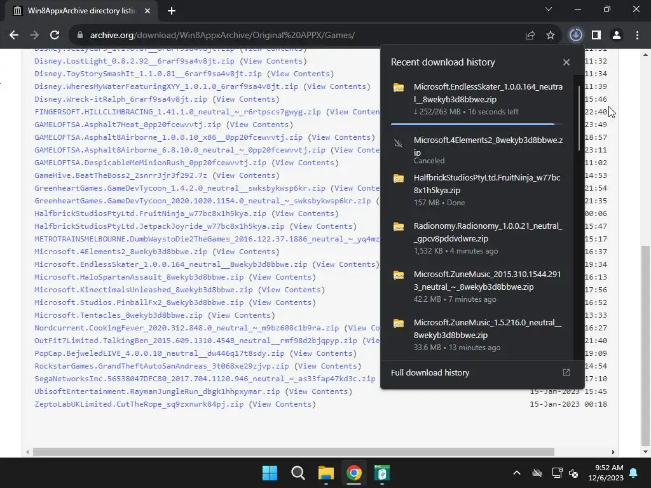Open the tab search dropdown chevron
This screenshot has width=651, height=488.
pyautogui.click(x=549, y=9)
